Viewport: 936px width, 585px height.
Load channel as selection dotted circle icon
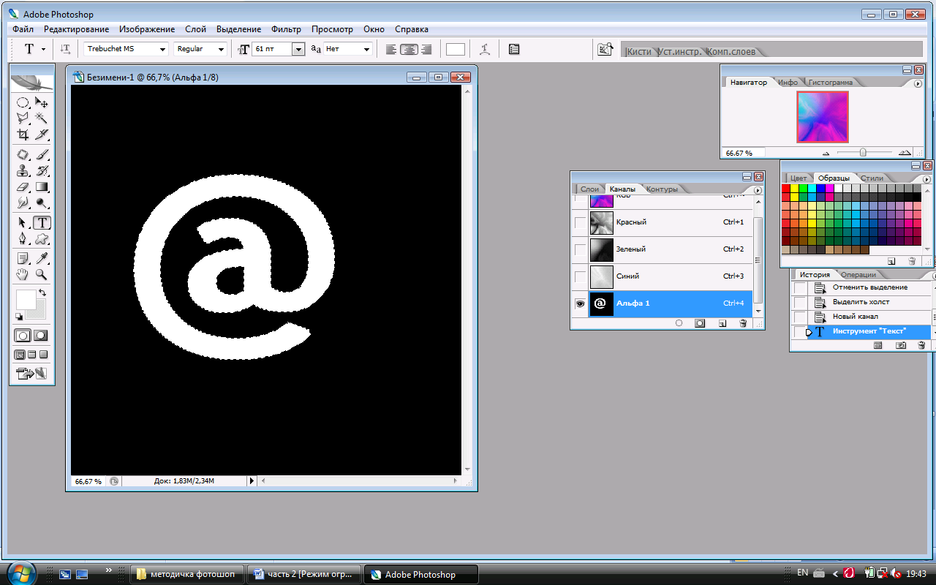tap(679, 322)
